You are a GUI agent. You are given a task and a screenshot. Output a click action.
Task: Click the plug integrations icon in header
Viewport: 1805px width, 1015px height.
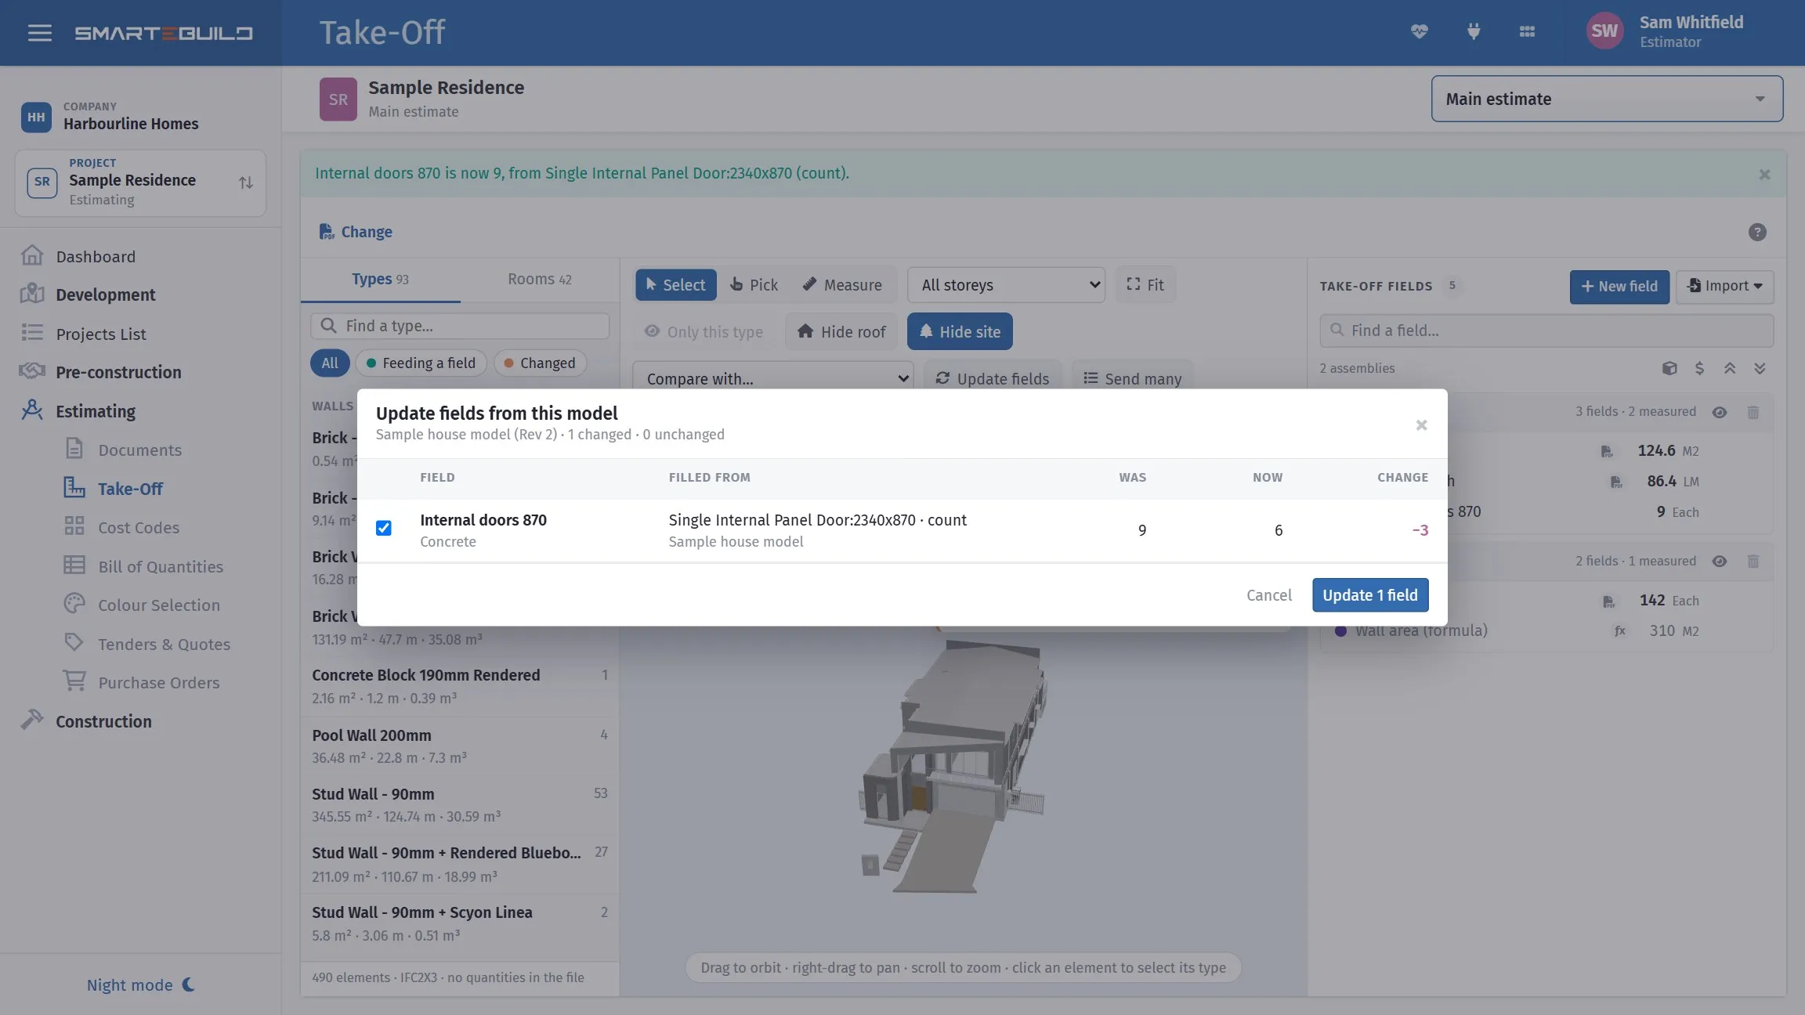coord(1473,31)
